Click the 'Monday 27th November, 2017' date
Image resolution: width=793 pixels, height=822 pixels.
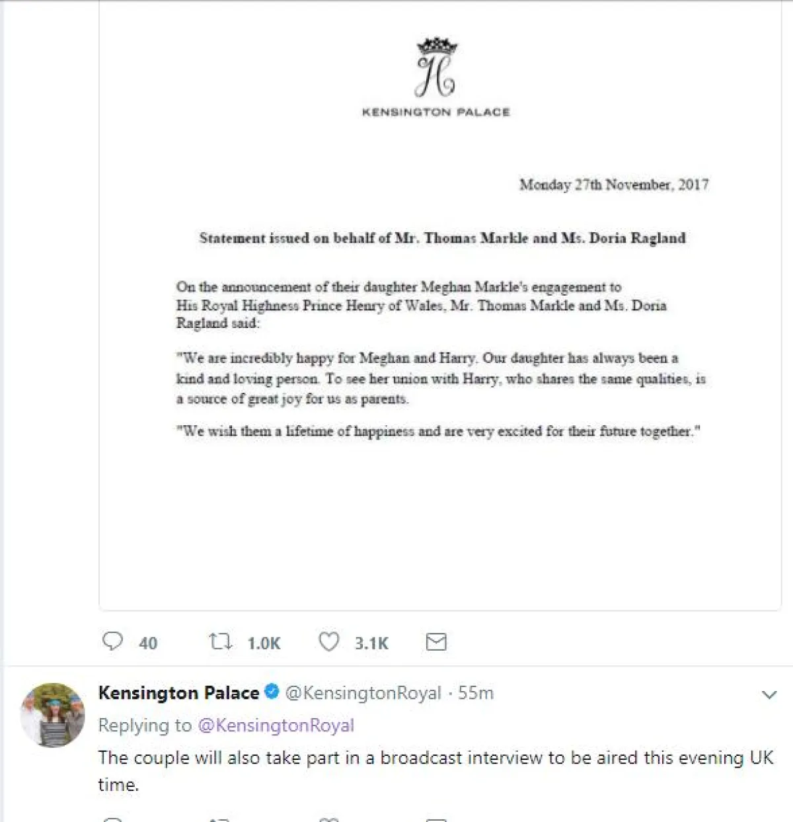tap(614, 185)
